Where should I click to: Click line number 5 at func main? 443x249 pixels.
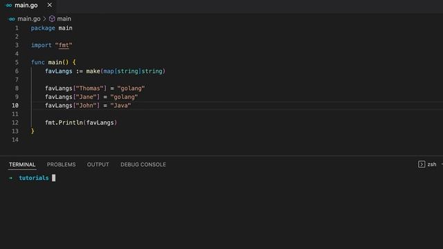pos(17,62)
